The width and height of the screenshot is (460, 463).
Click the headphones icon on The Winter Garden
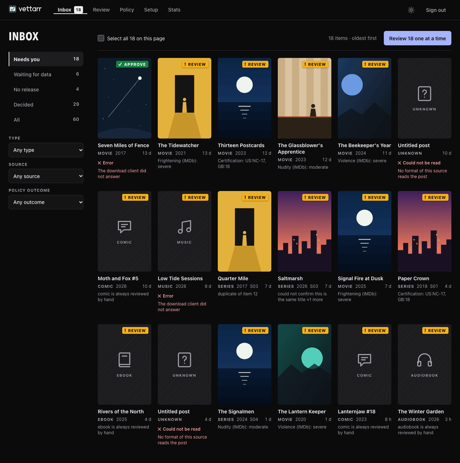[x=424, y=360]
